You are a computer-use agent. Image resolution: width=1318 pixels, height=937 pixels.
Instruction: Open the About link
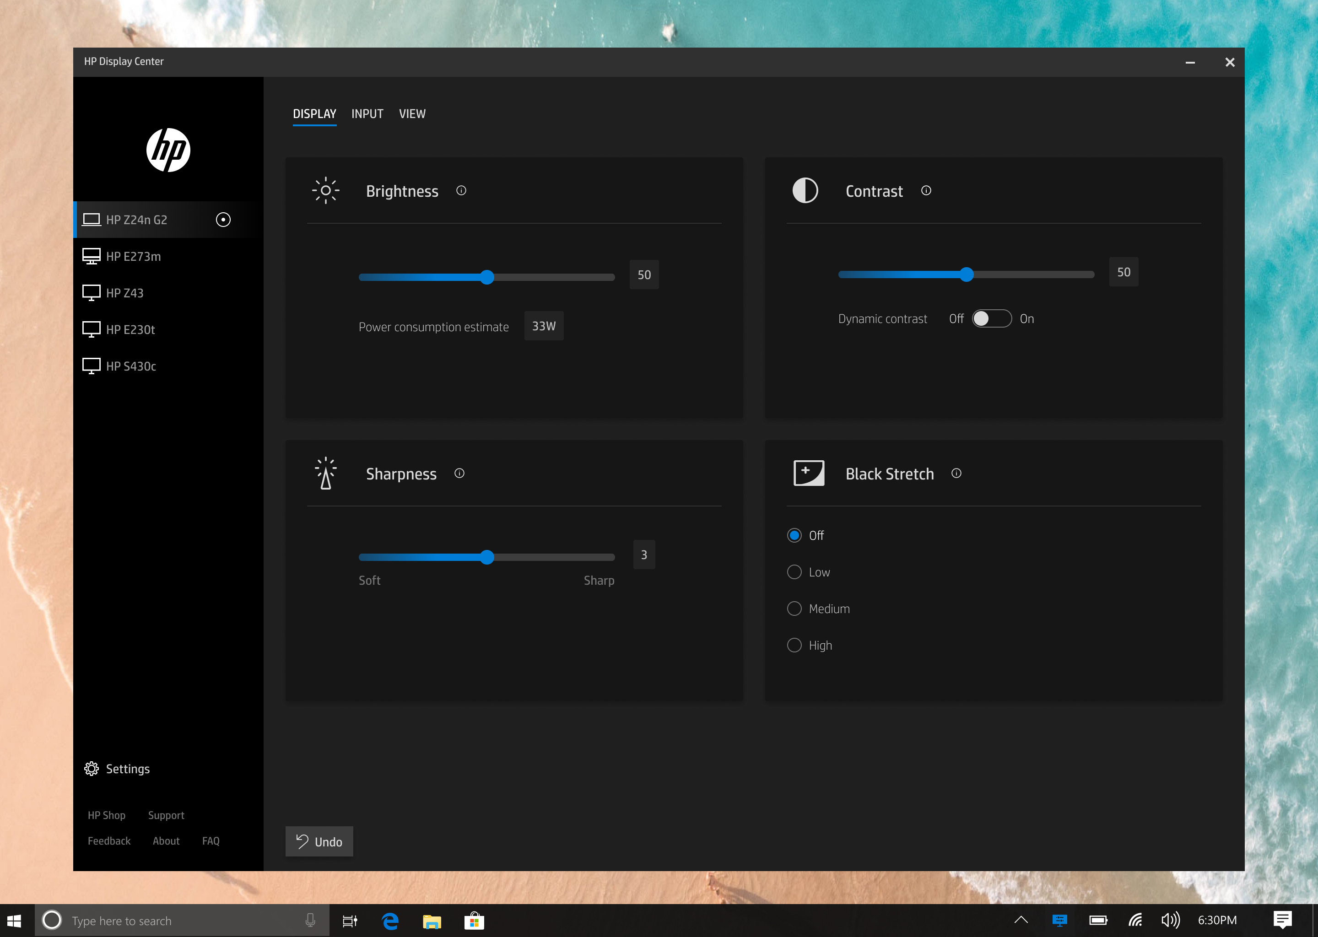pos(166,840)
